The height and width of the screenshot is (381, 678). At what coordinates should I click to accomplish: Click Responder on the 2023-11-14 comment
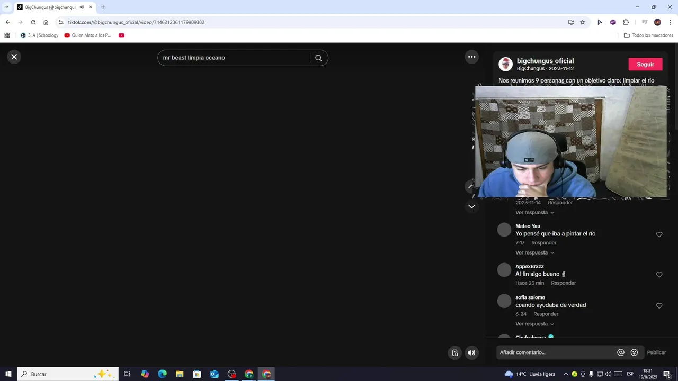(560, 203)
